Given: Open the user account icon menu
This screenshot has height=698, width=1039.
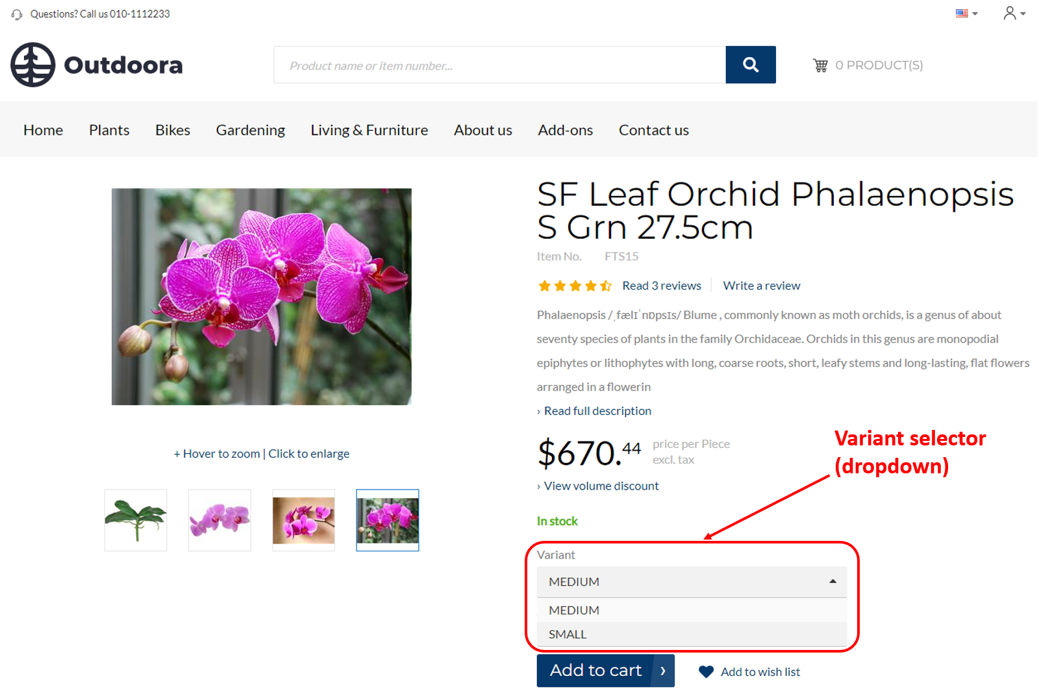Looking at the screenshot, I should [x=1013, y=14].
